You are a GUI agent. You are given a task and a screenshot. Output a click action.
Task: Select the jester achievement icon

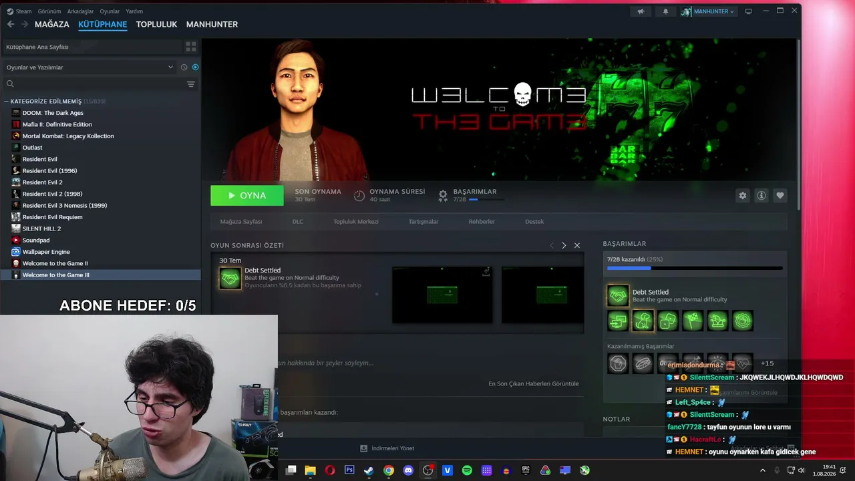coord(717,321)
